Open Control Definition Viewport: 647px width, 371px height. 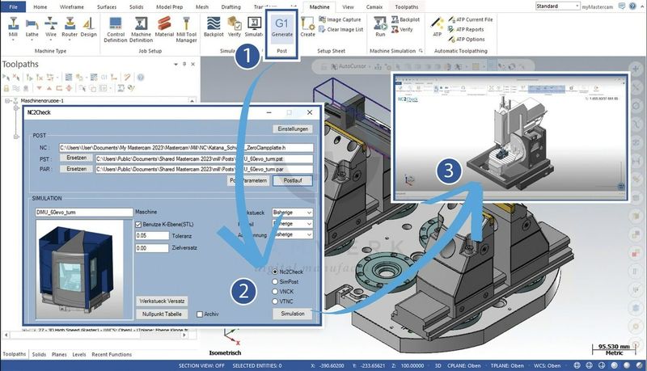pos(116,30)
